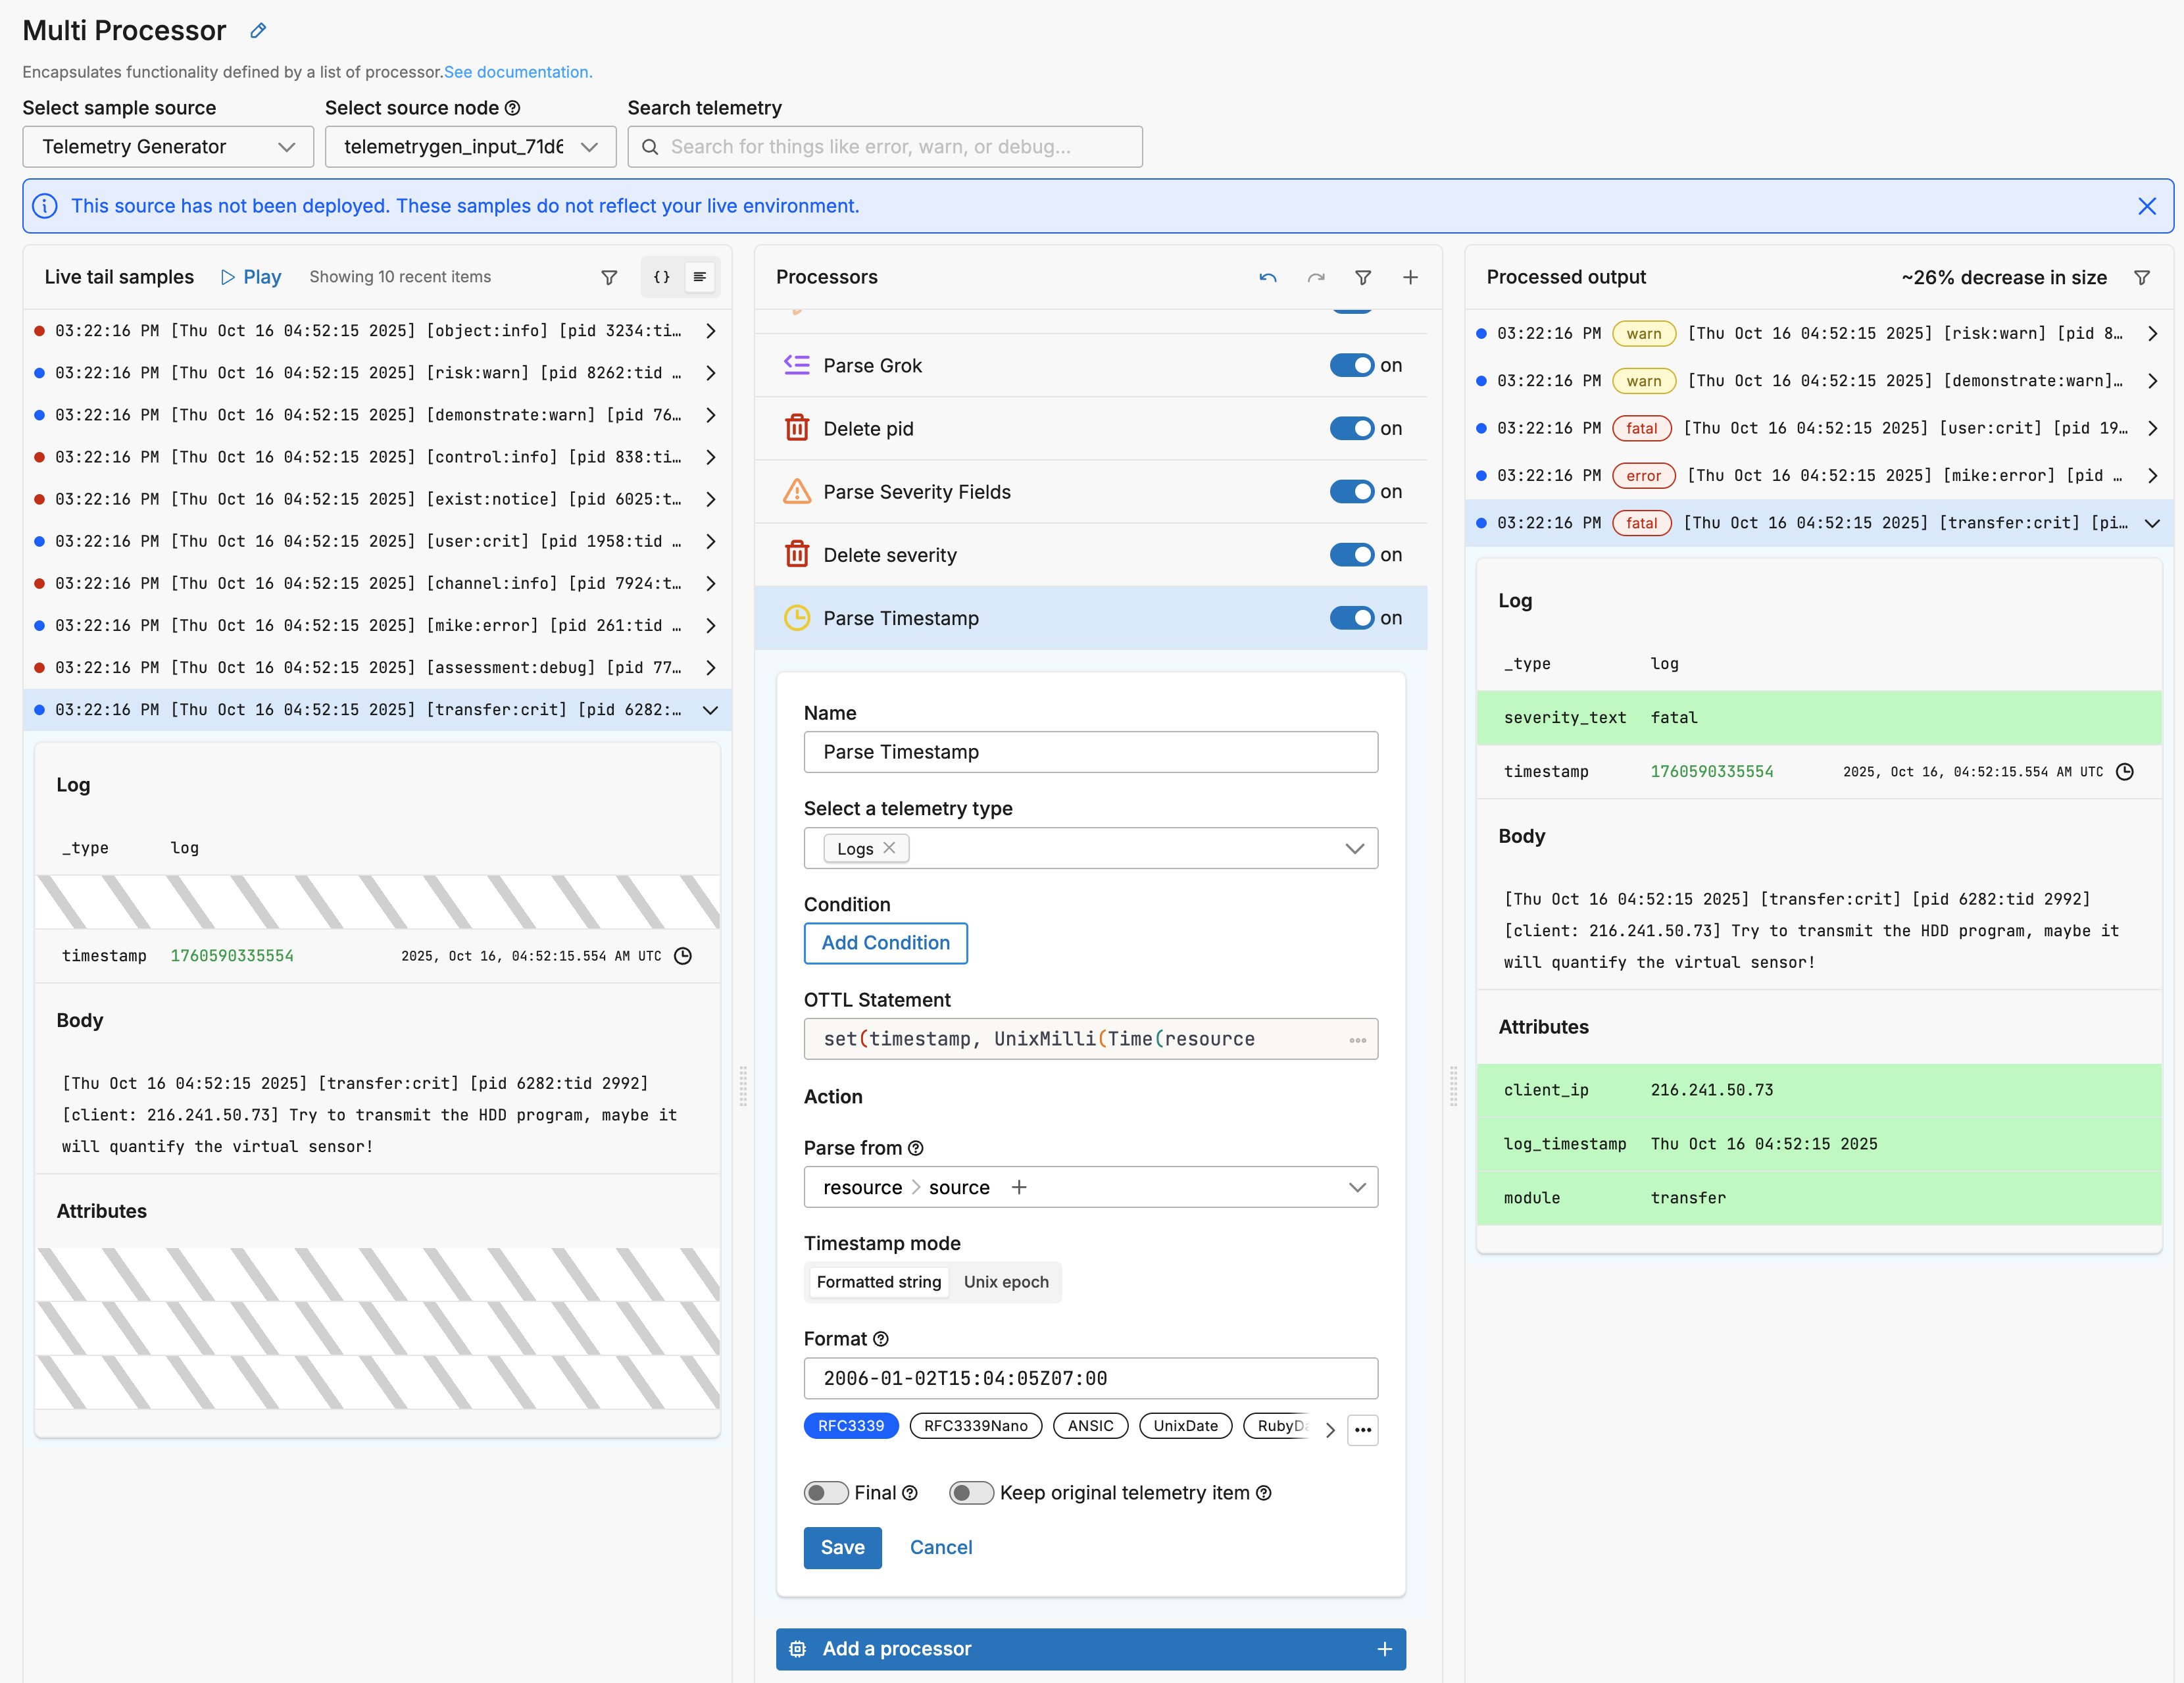Image resolution: width=2184 pixels, height=1683 pixels.
Task: Open the Select a telemetry type dropdown
Action: coord(1354,848)
